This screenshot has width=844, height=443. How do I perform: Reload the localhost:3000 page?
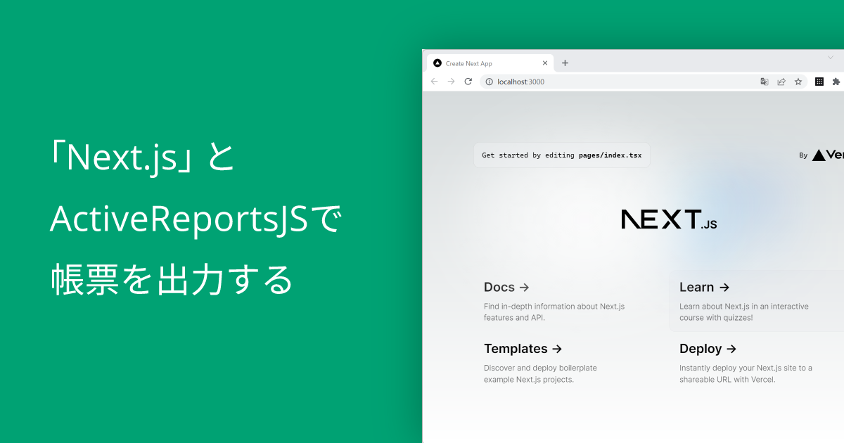(468, 82)
